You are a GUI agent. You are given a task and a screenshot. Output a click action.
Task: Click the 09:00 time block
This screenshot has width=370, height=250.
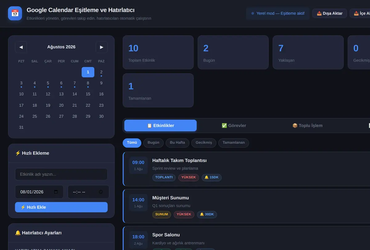click(138, 165)
